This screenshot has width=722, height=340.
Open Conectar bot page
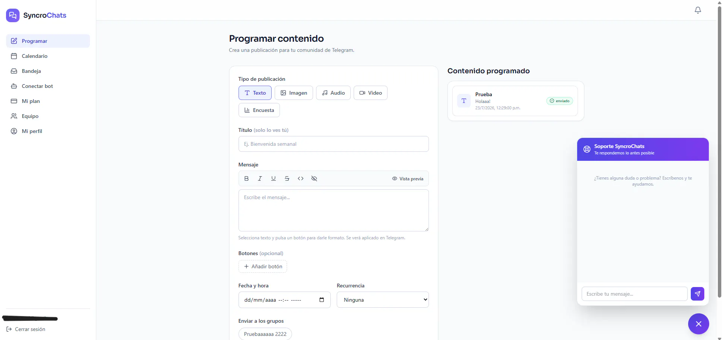[48, 86]
